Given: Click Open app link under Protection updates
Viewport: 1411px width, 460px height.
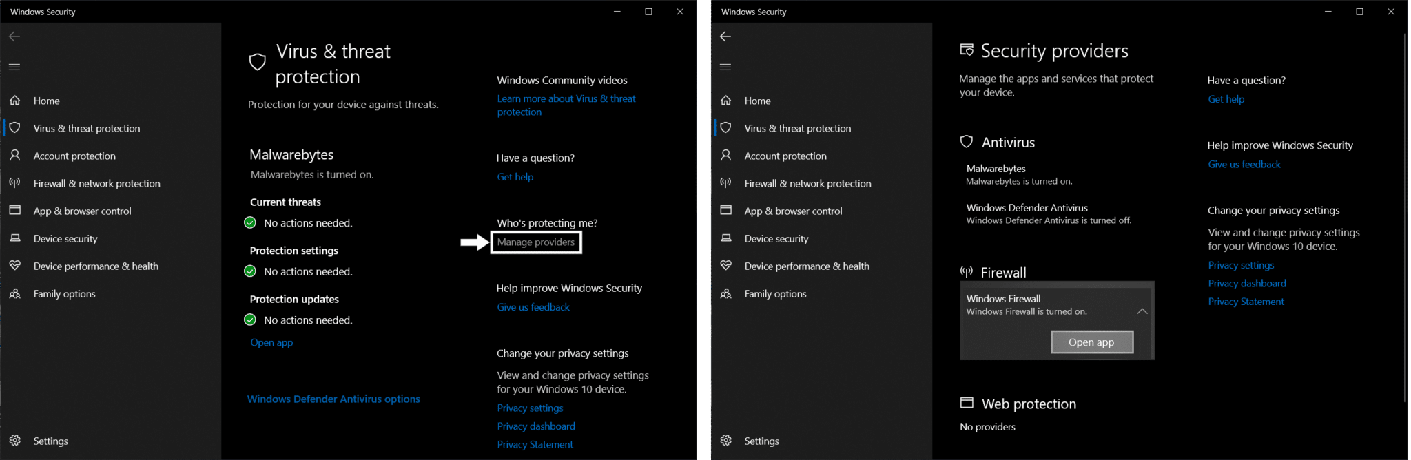Looking at the screenshot, I should [271, 342].
